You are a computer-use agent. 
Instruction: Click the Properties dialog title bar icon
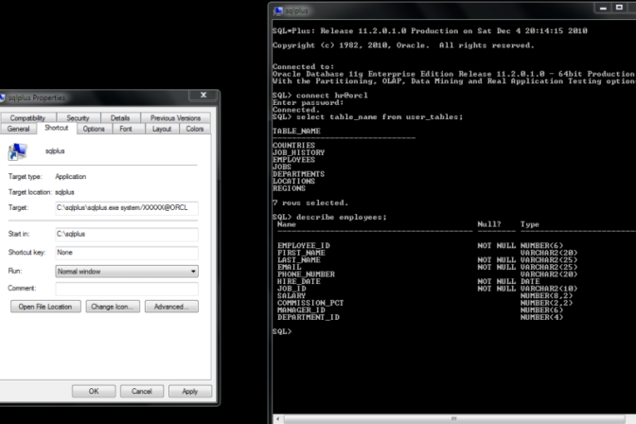tap(3, 97)
